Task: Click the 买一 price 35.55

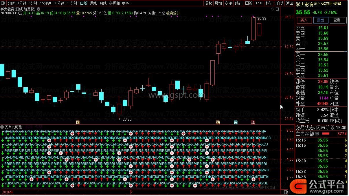Action: point(323,55)
